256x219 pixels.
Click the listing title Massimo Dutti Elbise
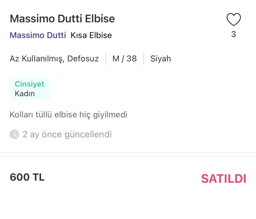point(62,18)
